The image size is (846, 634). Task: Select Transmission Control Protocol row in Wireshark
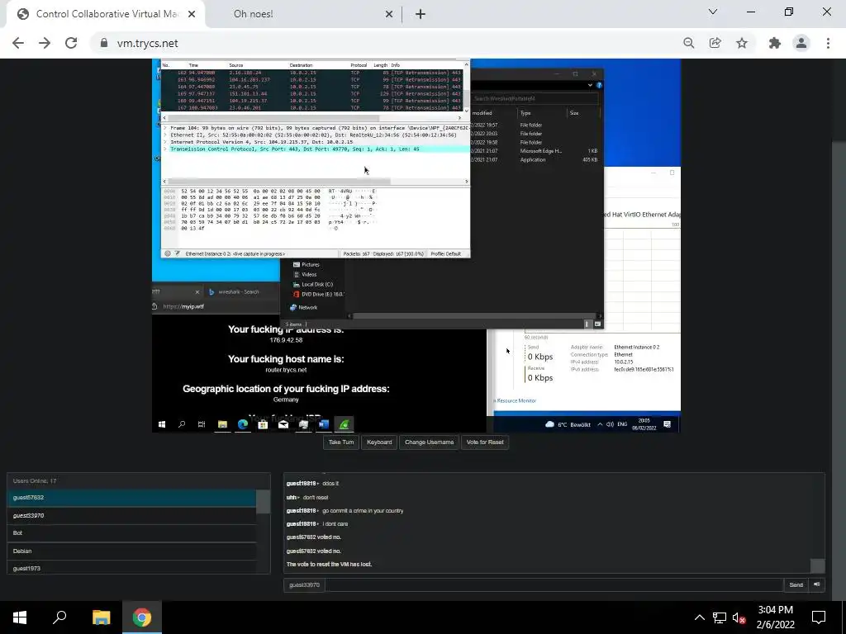[x=316, y=149]
